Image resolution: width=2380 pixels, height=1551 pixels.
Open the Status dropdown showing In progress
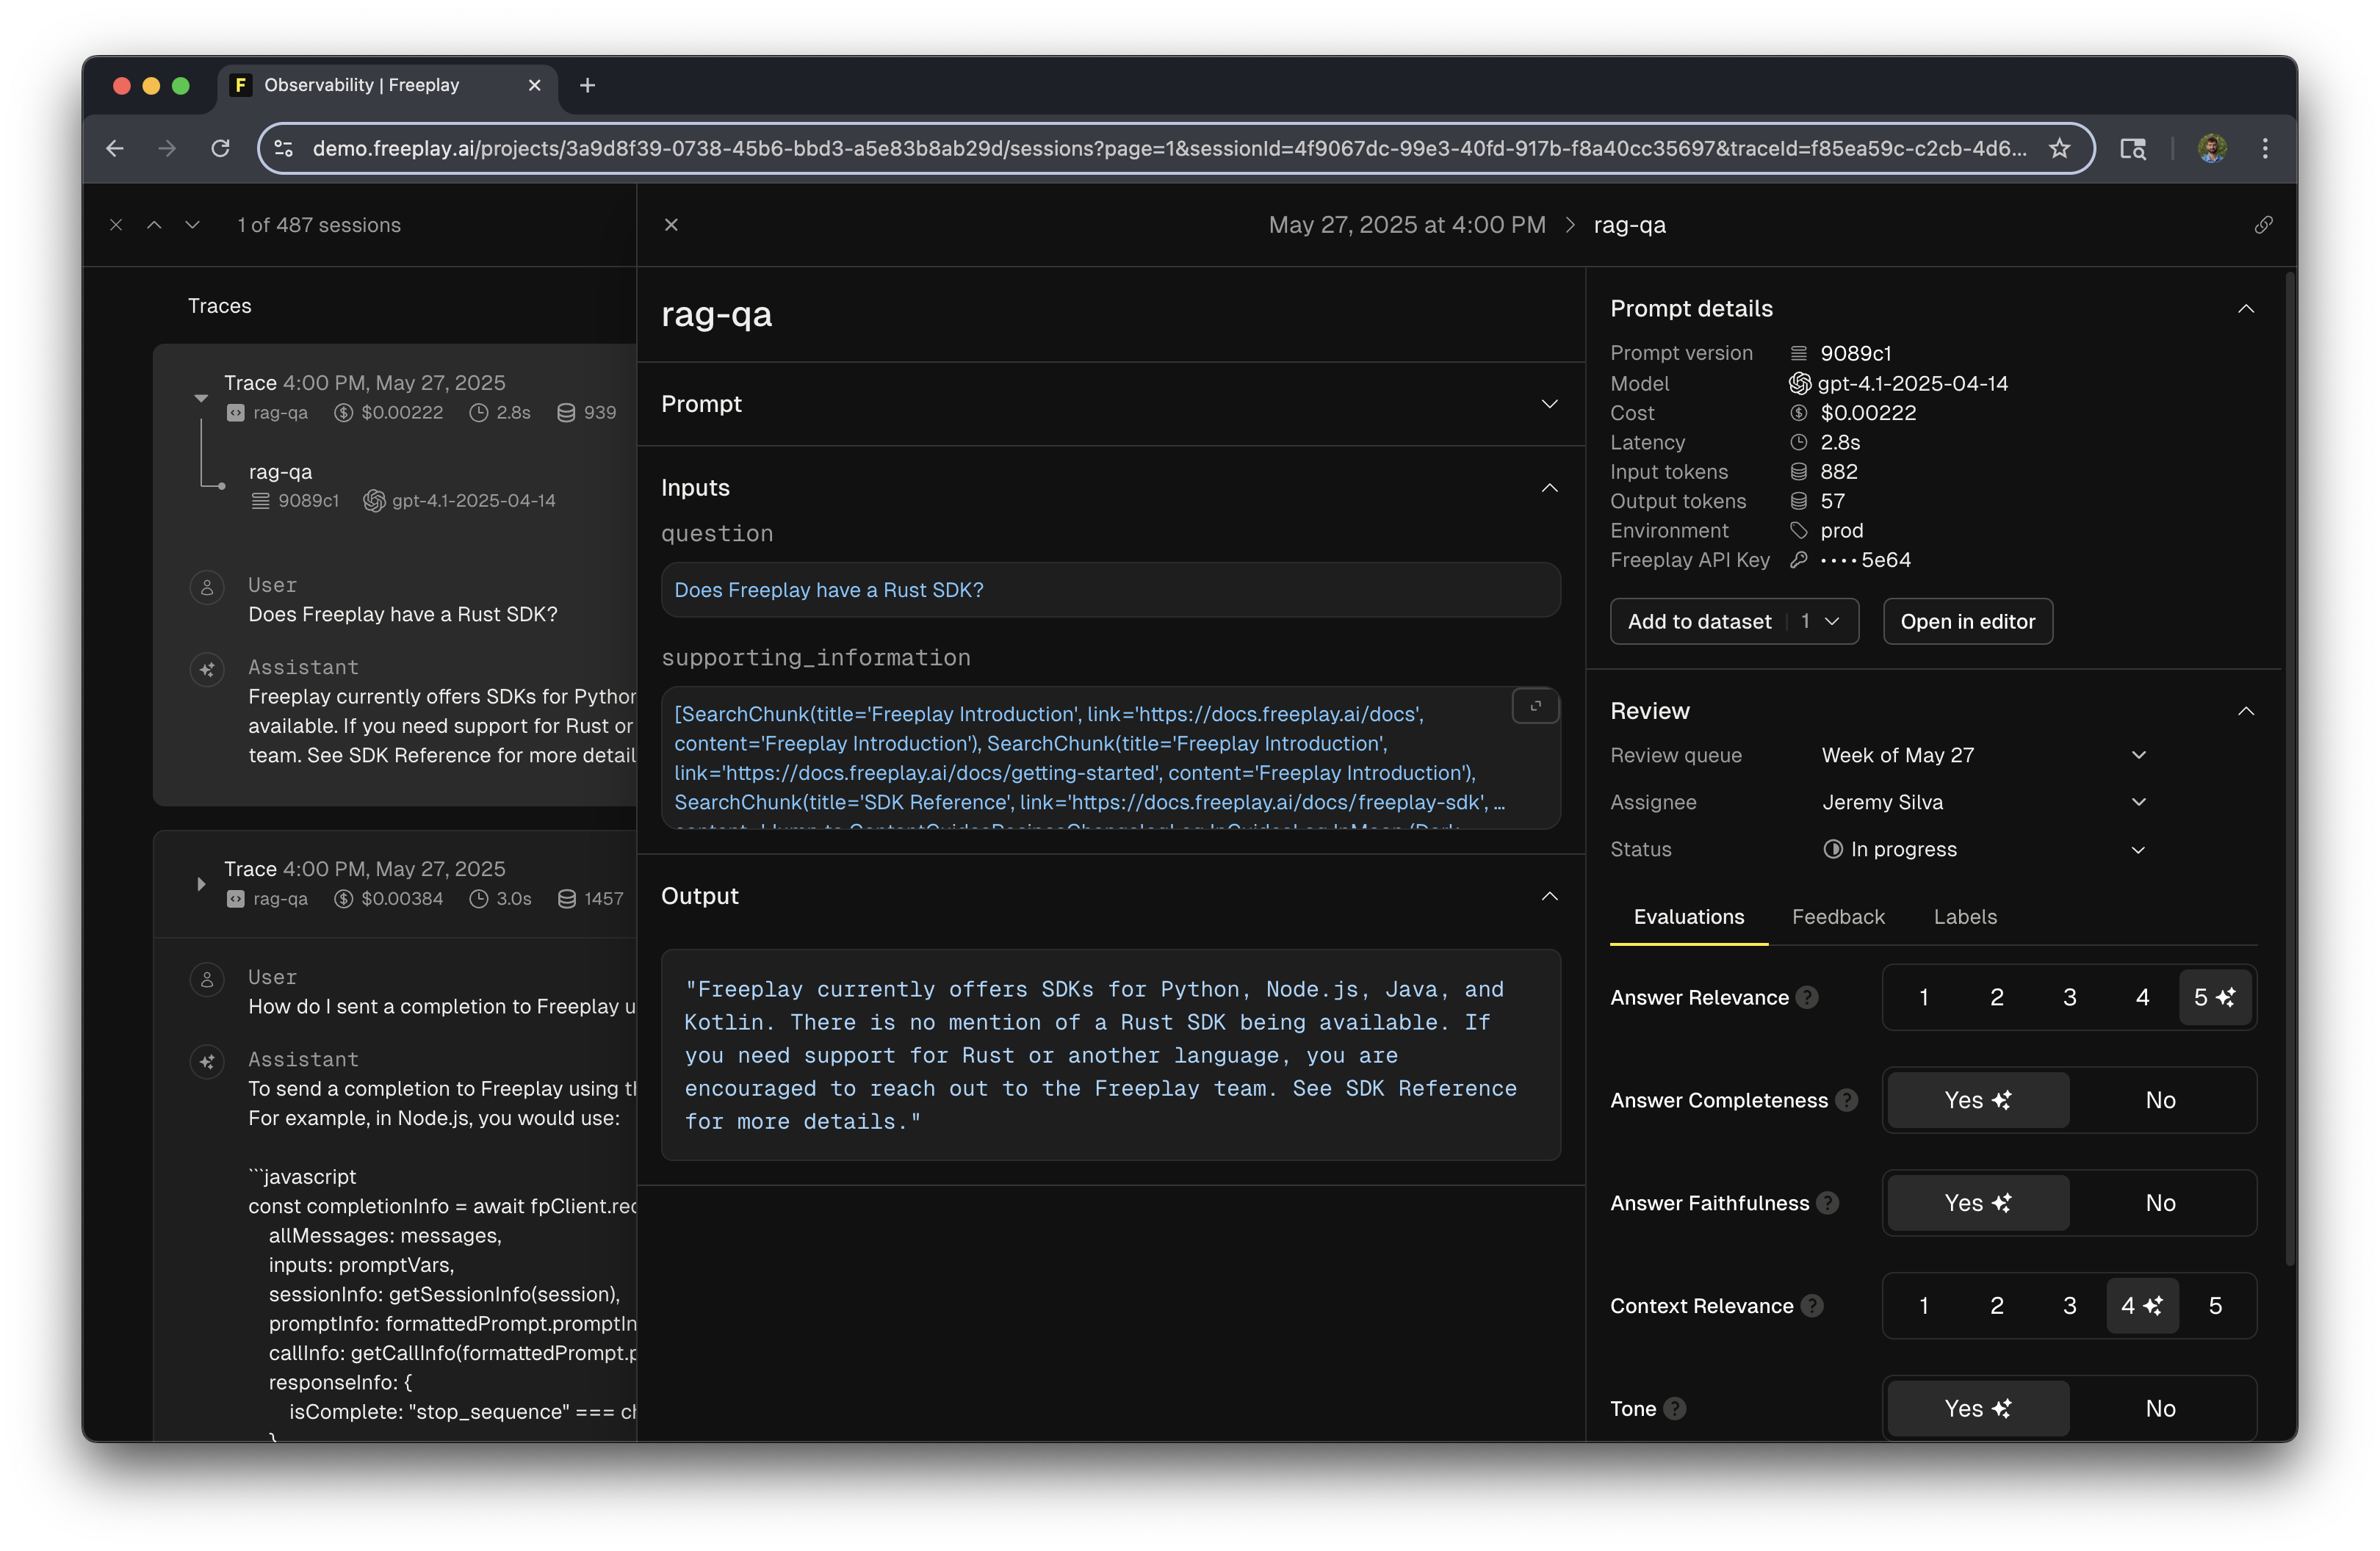click(x=1983, y=849)
